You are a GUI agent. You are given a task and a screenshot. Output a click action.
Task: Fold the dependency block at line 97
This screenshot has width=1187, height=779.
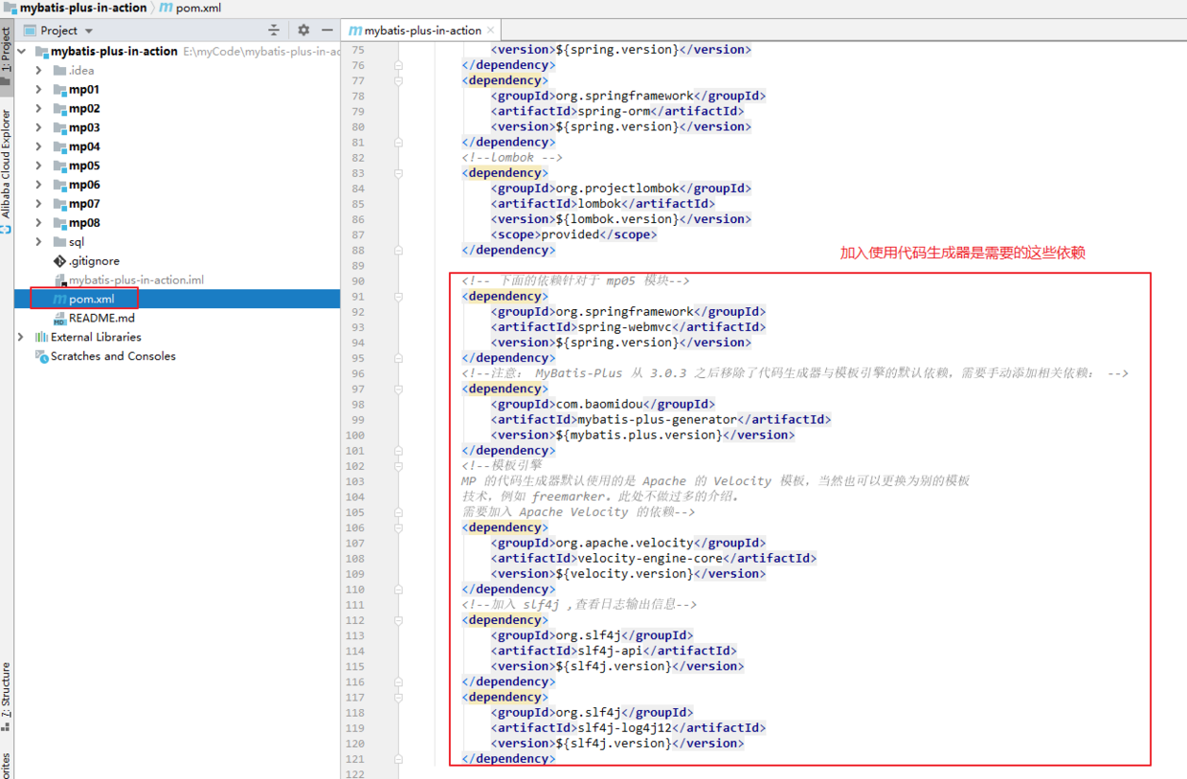point(399,389)
